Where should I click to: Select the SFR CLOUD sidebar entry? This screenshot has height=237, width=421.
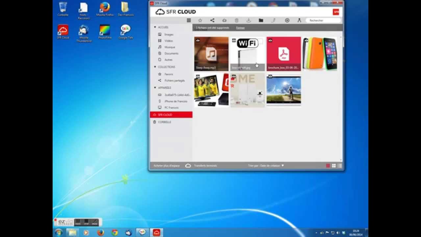click(171, 115)
